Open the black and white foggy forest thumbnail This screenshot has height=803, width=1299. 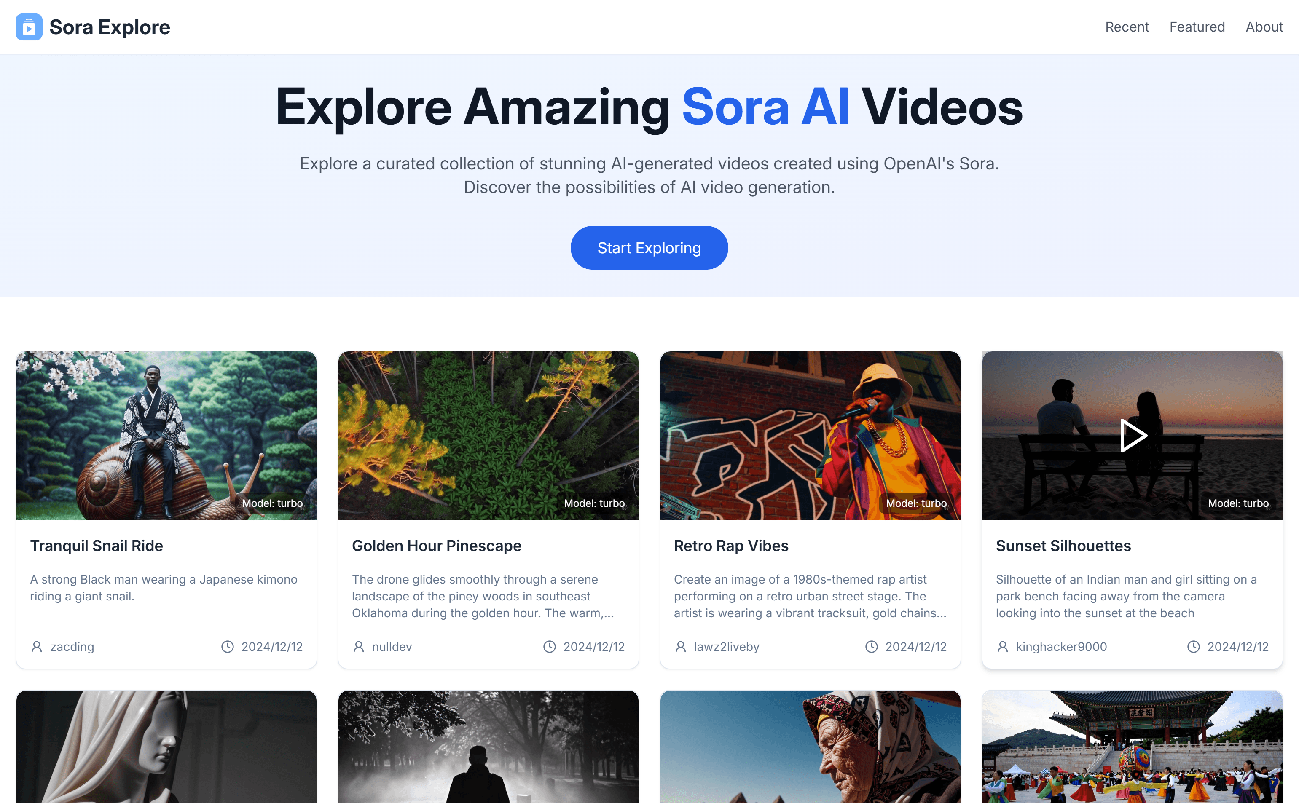click(488, 747)
